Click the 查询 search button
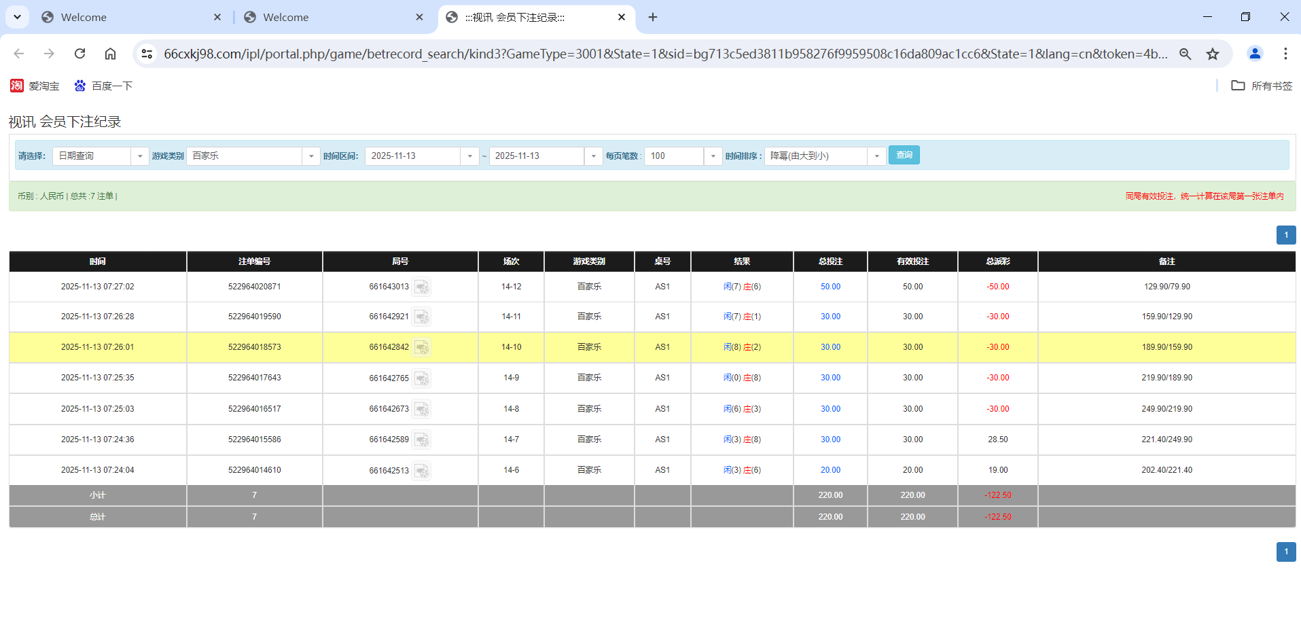This screenshot has height=627, width=1301. pos(904,155)
